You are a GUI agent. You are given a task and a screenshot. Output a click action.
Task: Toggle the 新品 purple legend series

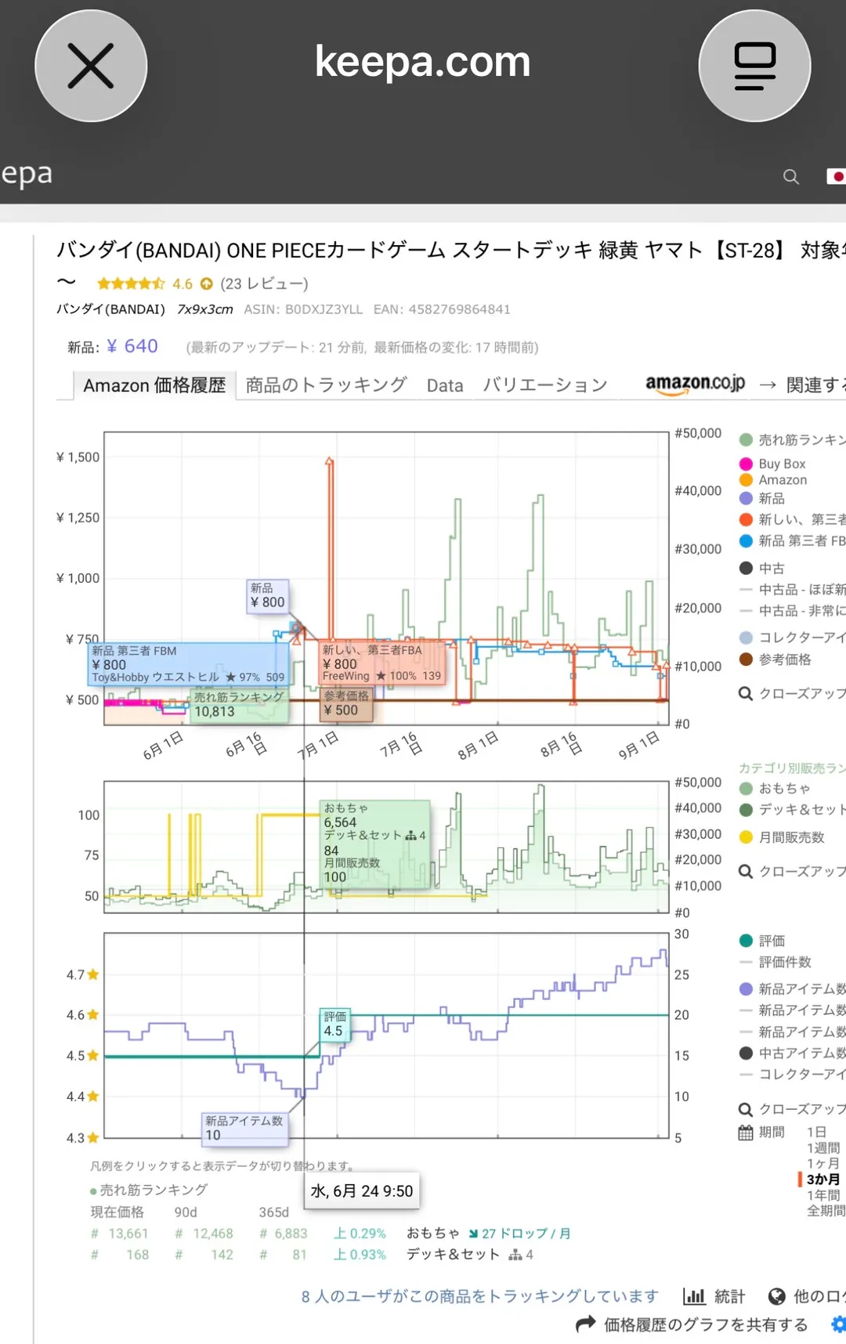point(762,498)
